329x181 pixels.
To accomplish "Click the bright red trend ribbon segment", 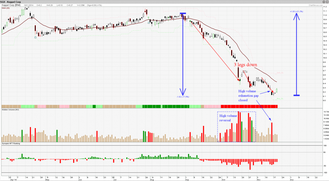I will pyautogui.click(x=249, y=106).
